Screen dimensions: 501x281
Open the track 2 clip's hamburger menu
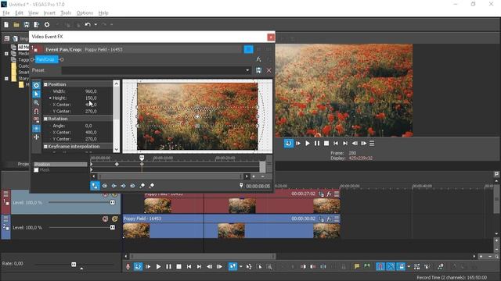(x=337, y=219)
